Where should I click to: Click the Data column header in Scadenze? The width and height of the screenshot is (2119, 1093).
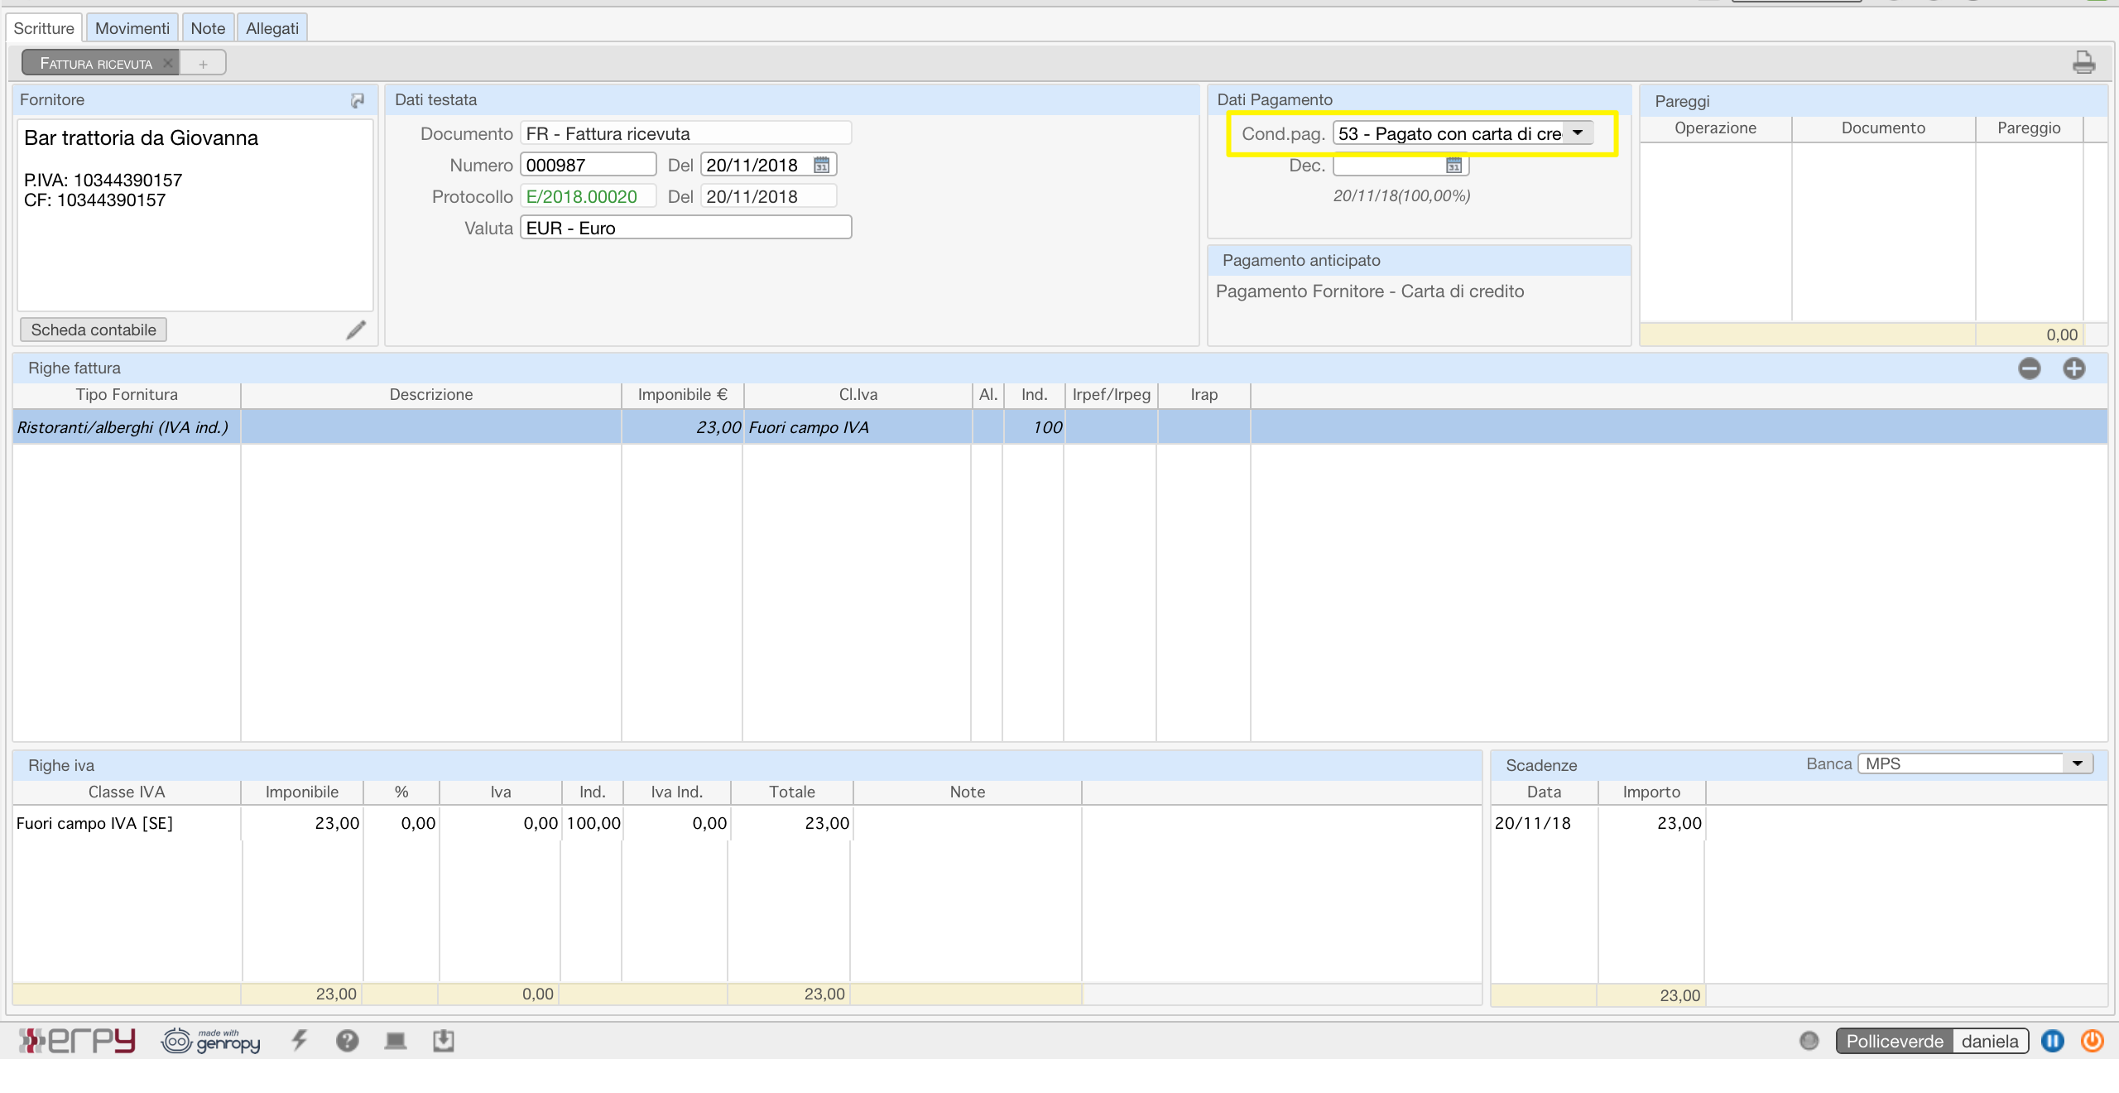point(1544,792)
